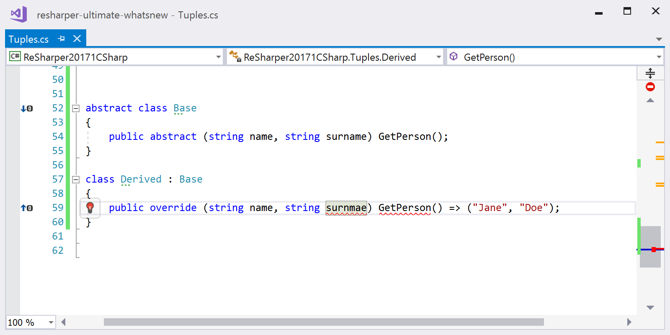Click the pin icon on Tuples.cs tab
The width and height of the screenshot is (670, 335).
click(x=62, y=39)
